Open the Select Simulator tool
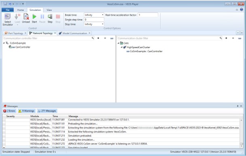 8,20
